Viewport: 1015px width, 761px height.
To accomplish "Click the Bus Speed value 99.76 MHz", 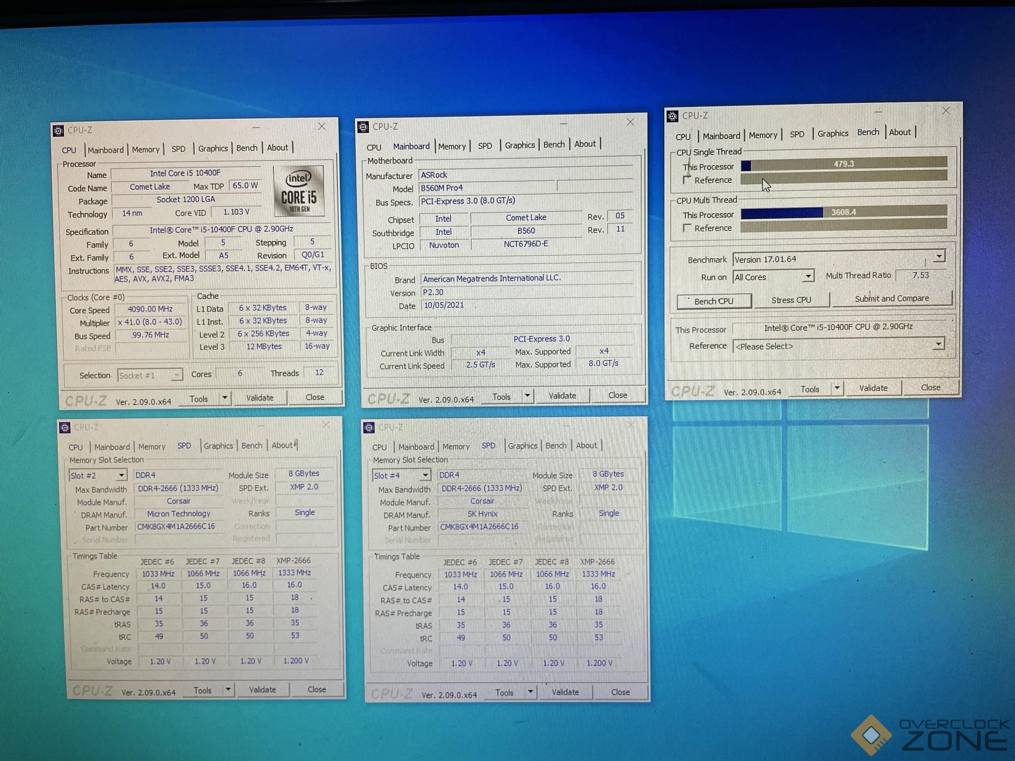I will pos(150,335).
